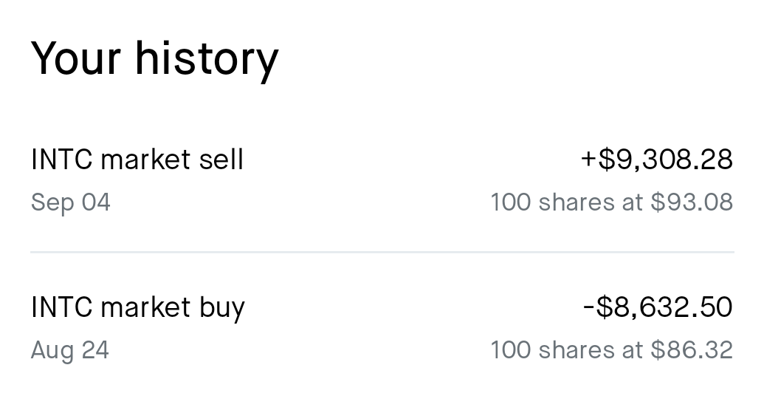764x396 pixels.
Task: Click the divider line between transactions
Action: [x=382, y=252]
